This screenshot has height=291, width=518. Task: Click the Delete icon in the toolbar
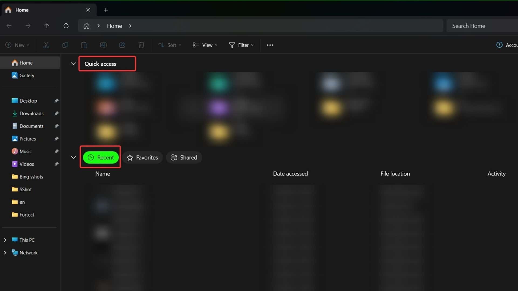point(141,45)
